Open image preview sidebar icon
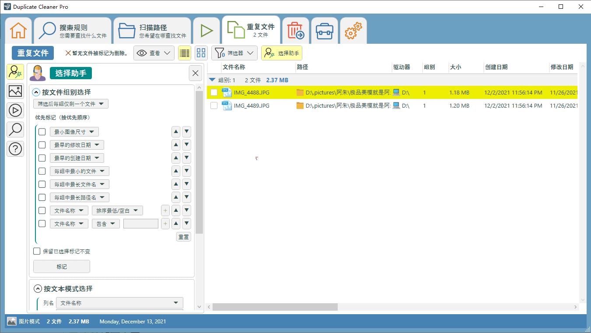The width and height of the screenshot is (591, 333). click(x=15, y=91)
